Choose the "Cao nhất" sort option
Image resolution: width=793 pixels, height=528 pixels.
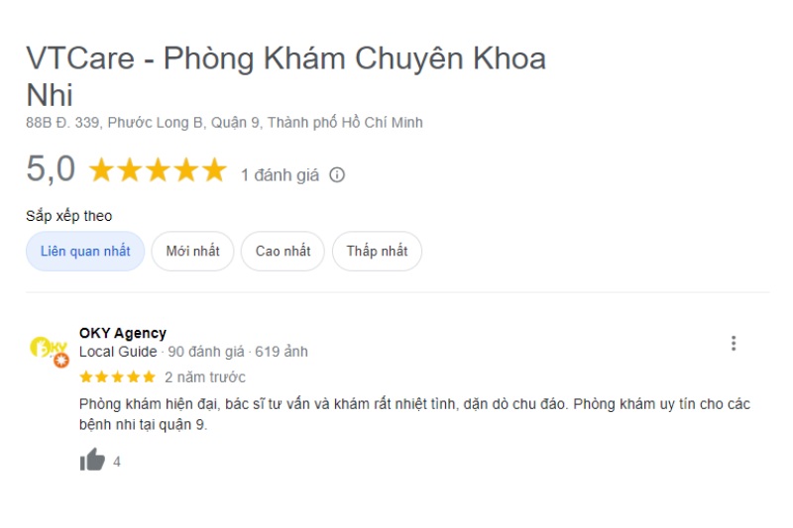click(283, 252)
